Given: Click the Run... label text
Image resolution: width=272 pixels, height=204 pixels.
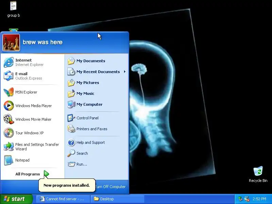Looking at the screenshot, I should (82, 164).
